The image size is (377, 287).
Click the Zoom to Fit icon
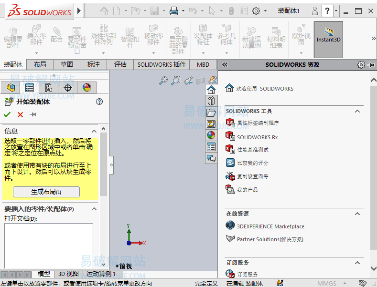click(x=163, y=81)
